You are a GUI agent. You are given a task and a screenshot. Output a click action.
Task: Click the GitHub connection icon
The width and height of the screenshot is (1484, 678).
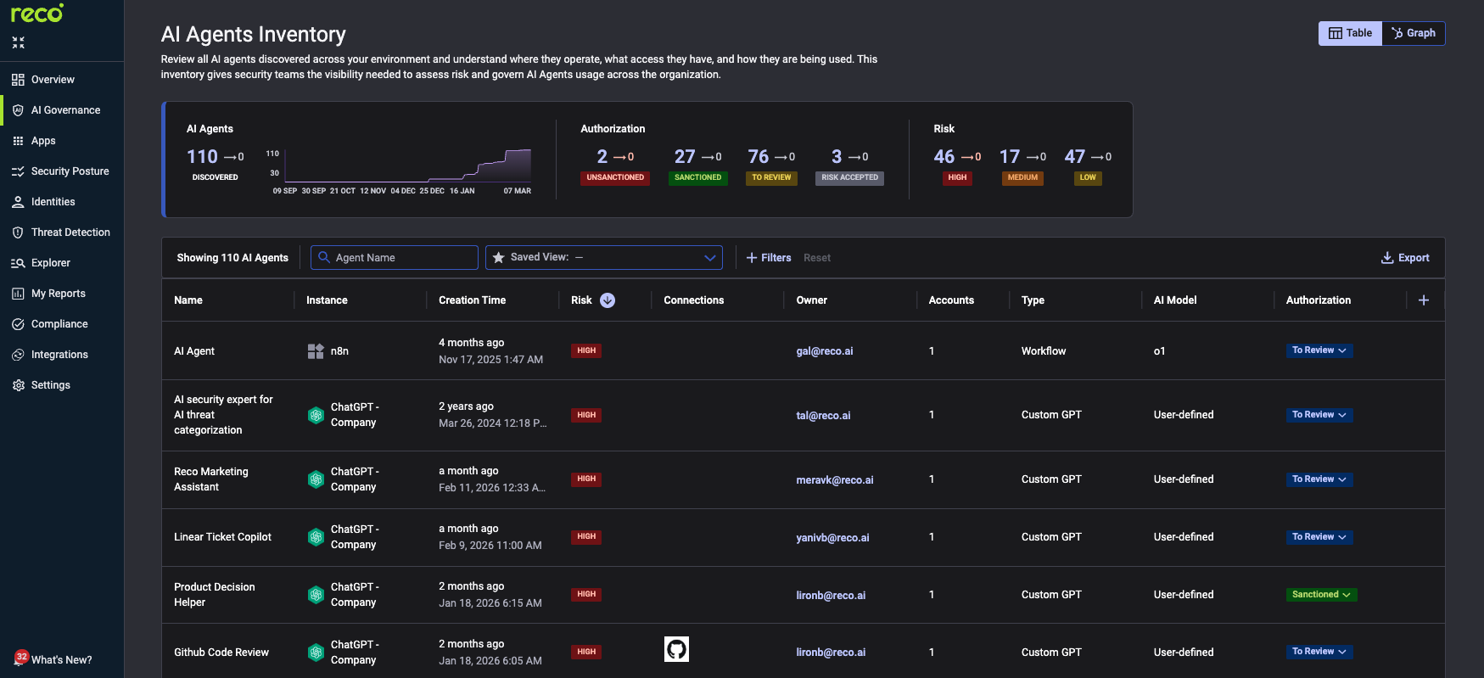676,650
